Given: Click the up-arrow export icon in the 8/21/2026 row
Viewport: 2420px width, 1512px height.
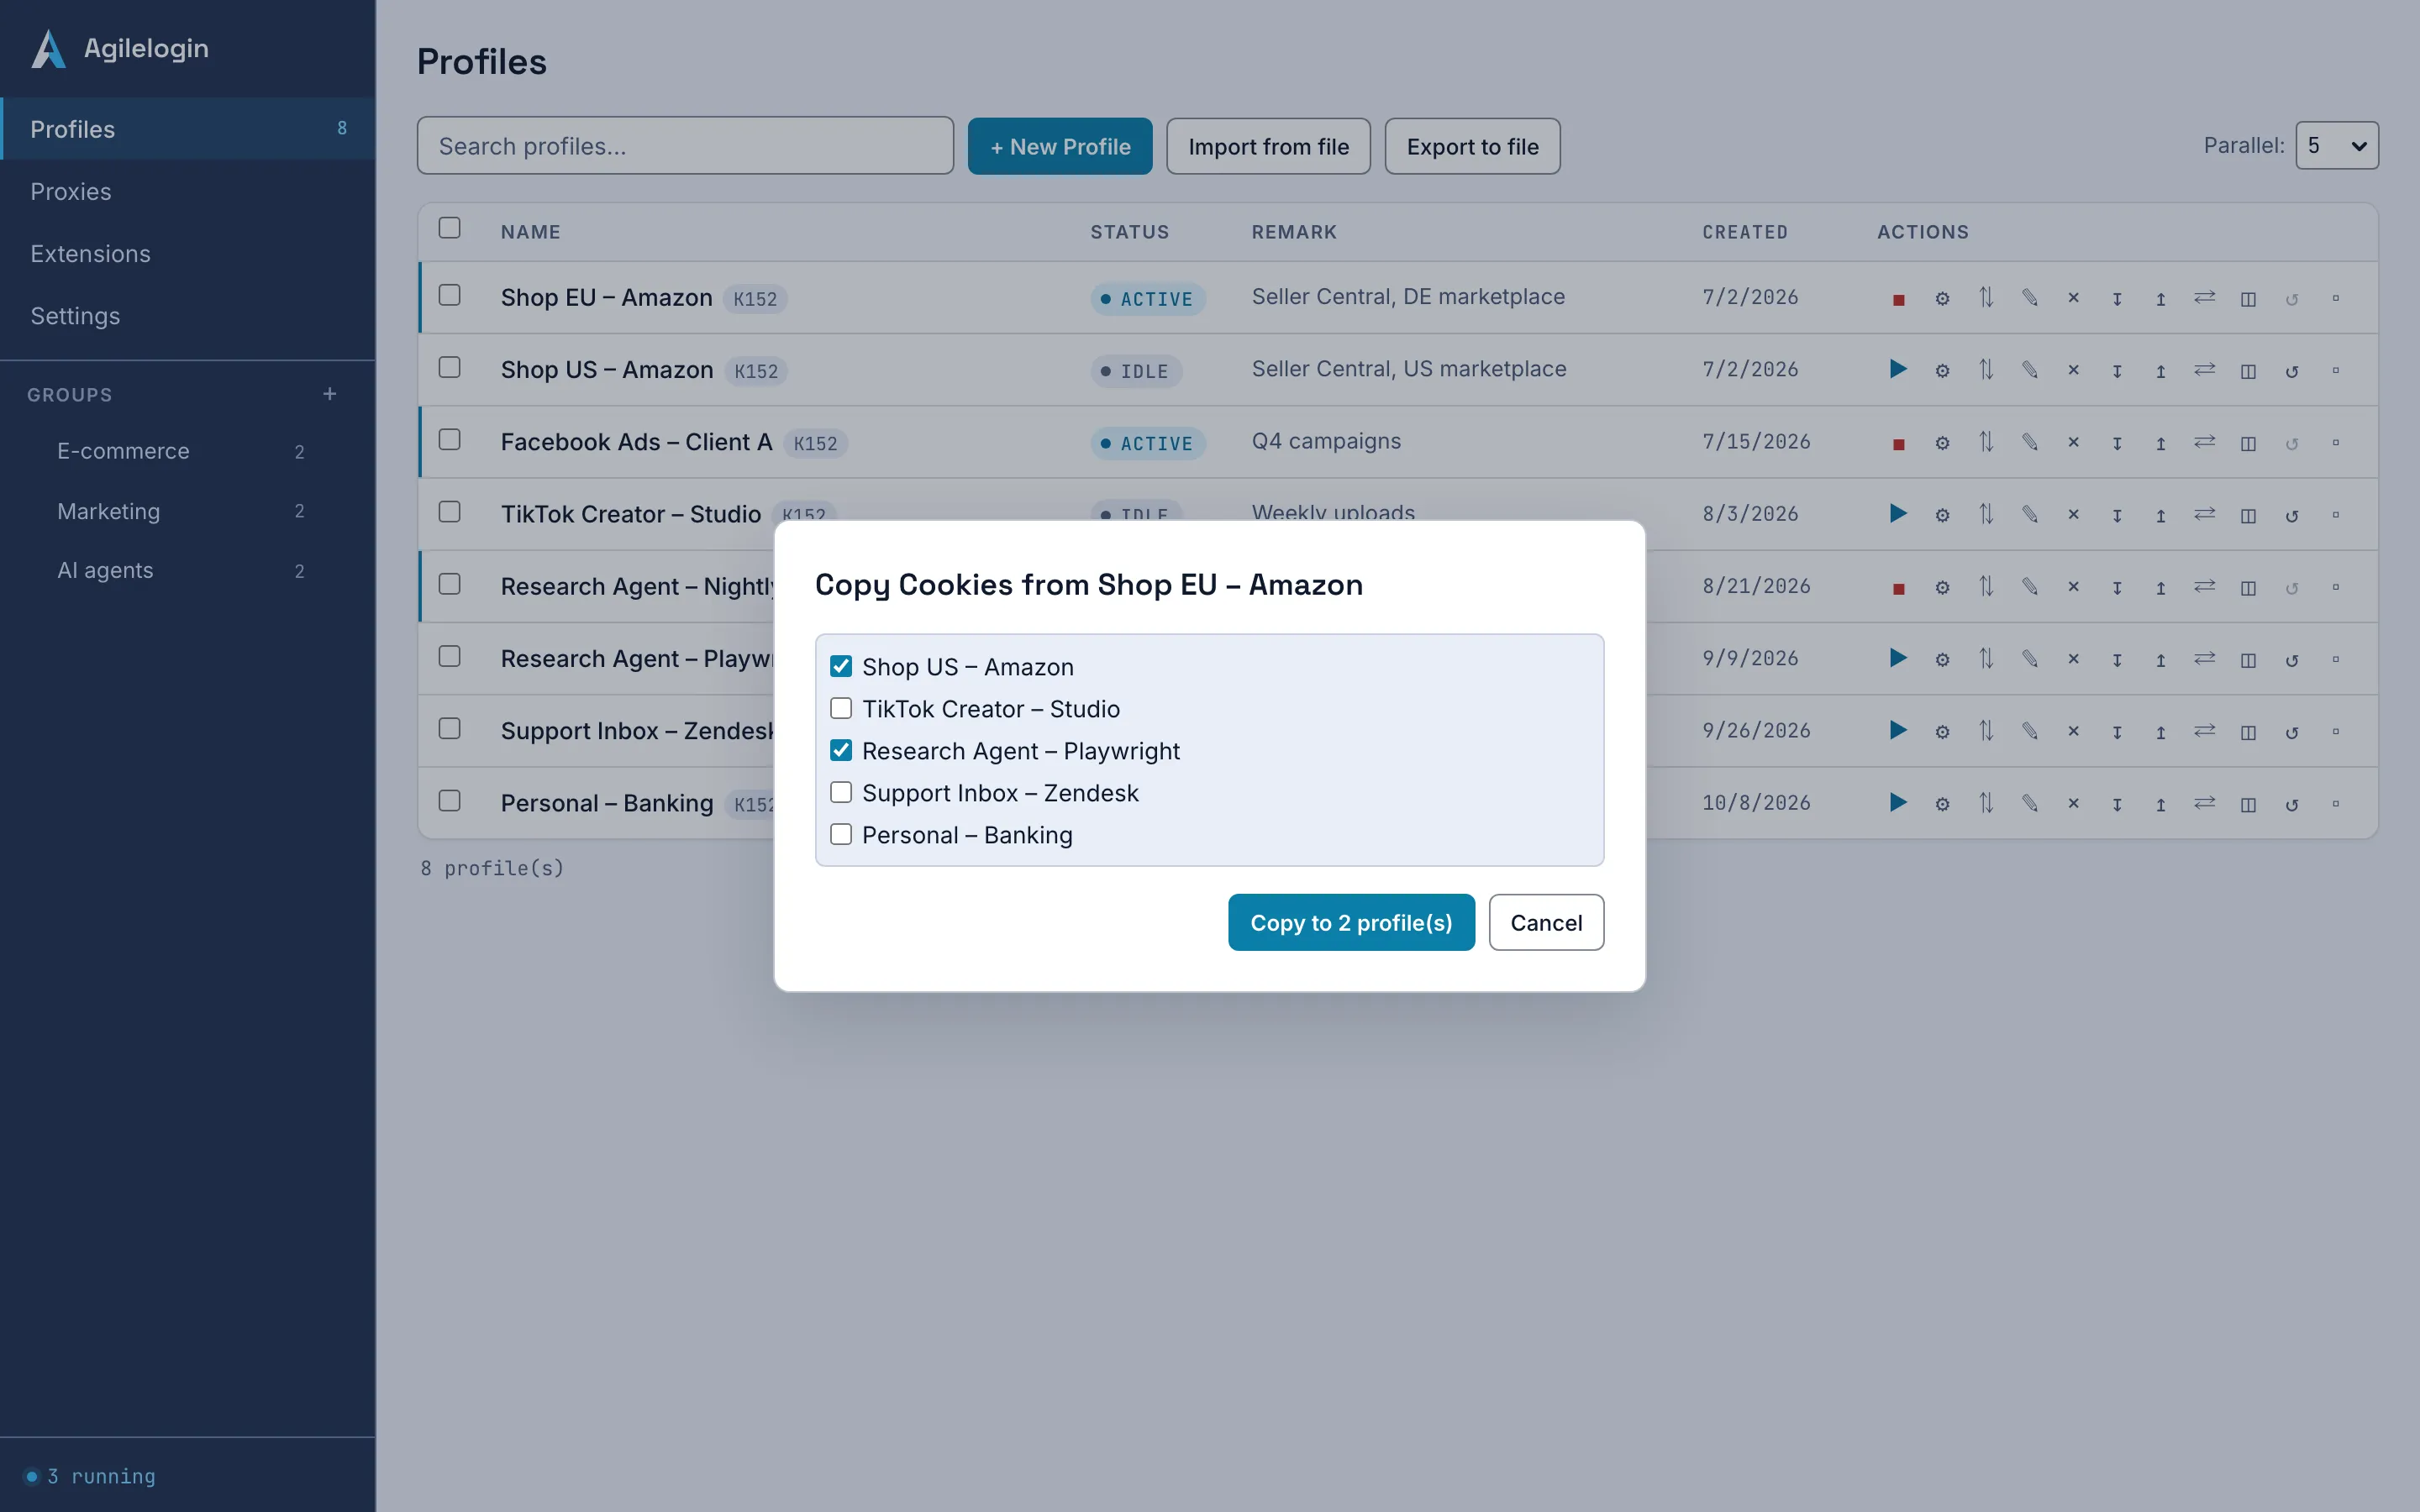Looking at the screenshot, I should 2161,587.
